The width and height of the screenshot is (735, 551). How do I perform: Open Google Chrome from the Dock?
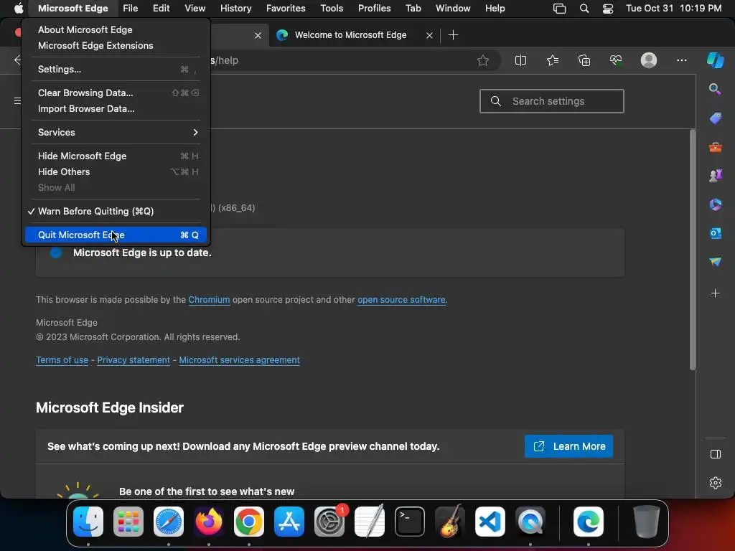(249, 522)
